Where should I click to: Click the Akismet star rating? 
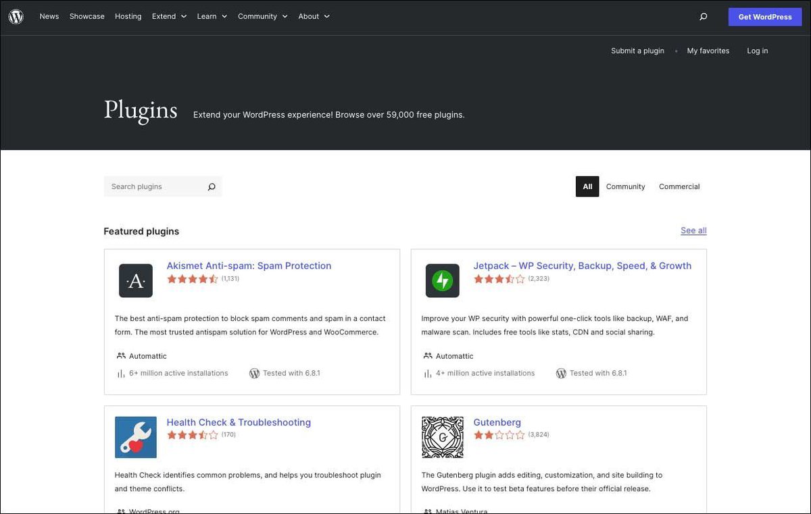coord(193,279)
